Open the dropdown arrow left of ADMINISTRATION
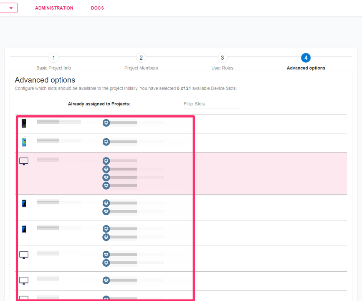362x301 pixels. (11, 8)
